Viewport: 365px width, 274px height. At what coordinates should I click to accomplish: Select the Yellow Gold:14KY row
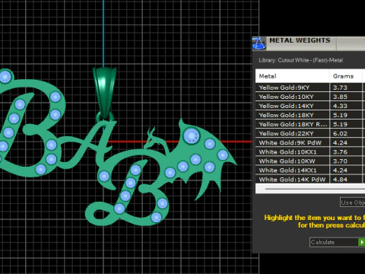coord(310,106)
